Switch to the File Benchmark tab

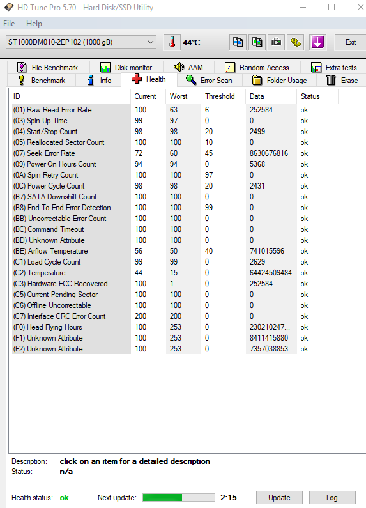click(48, 67)
